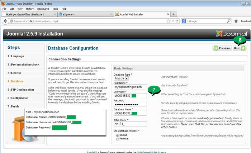Click step 6: Configuration
The height and width of the screenshot is (153, 251).
click(x=18, y=98)
